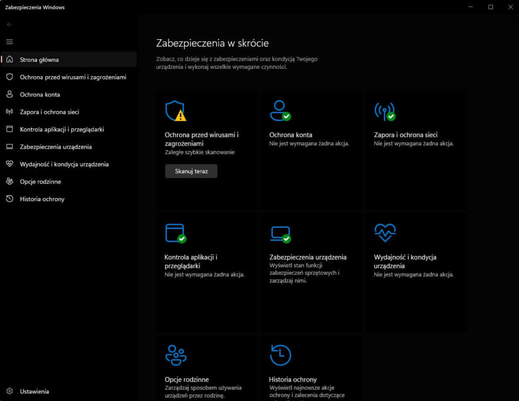Click the large app browser control icon
This screenshot has height=401, width=519.
point(176,233)
